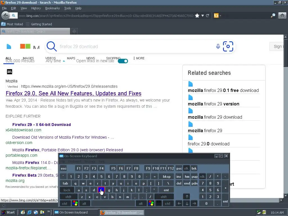Select related search 'mozilla firefox 29.0.1 free download'

[223, 90]
